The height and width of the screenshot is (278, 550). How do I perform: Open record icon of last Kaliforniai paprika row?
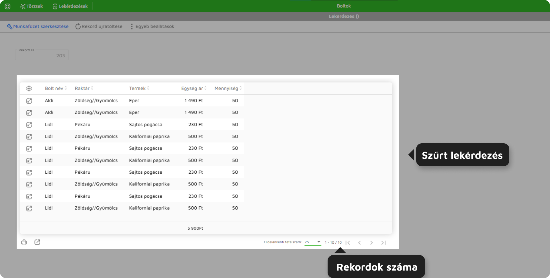(29, 208)
